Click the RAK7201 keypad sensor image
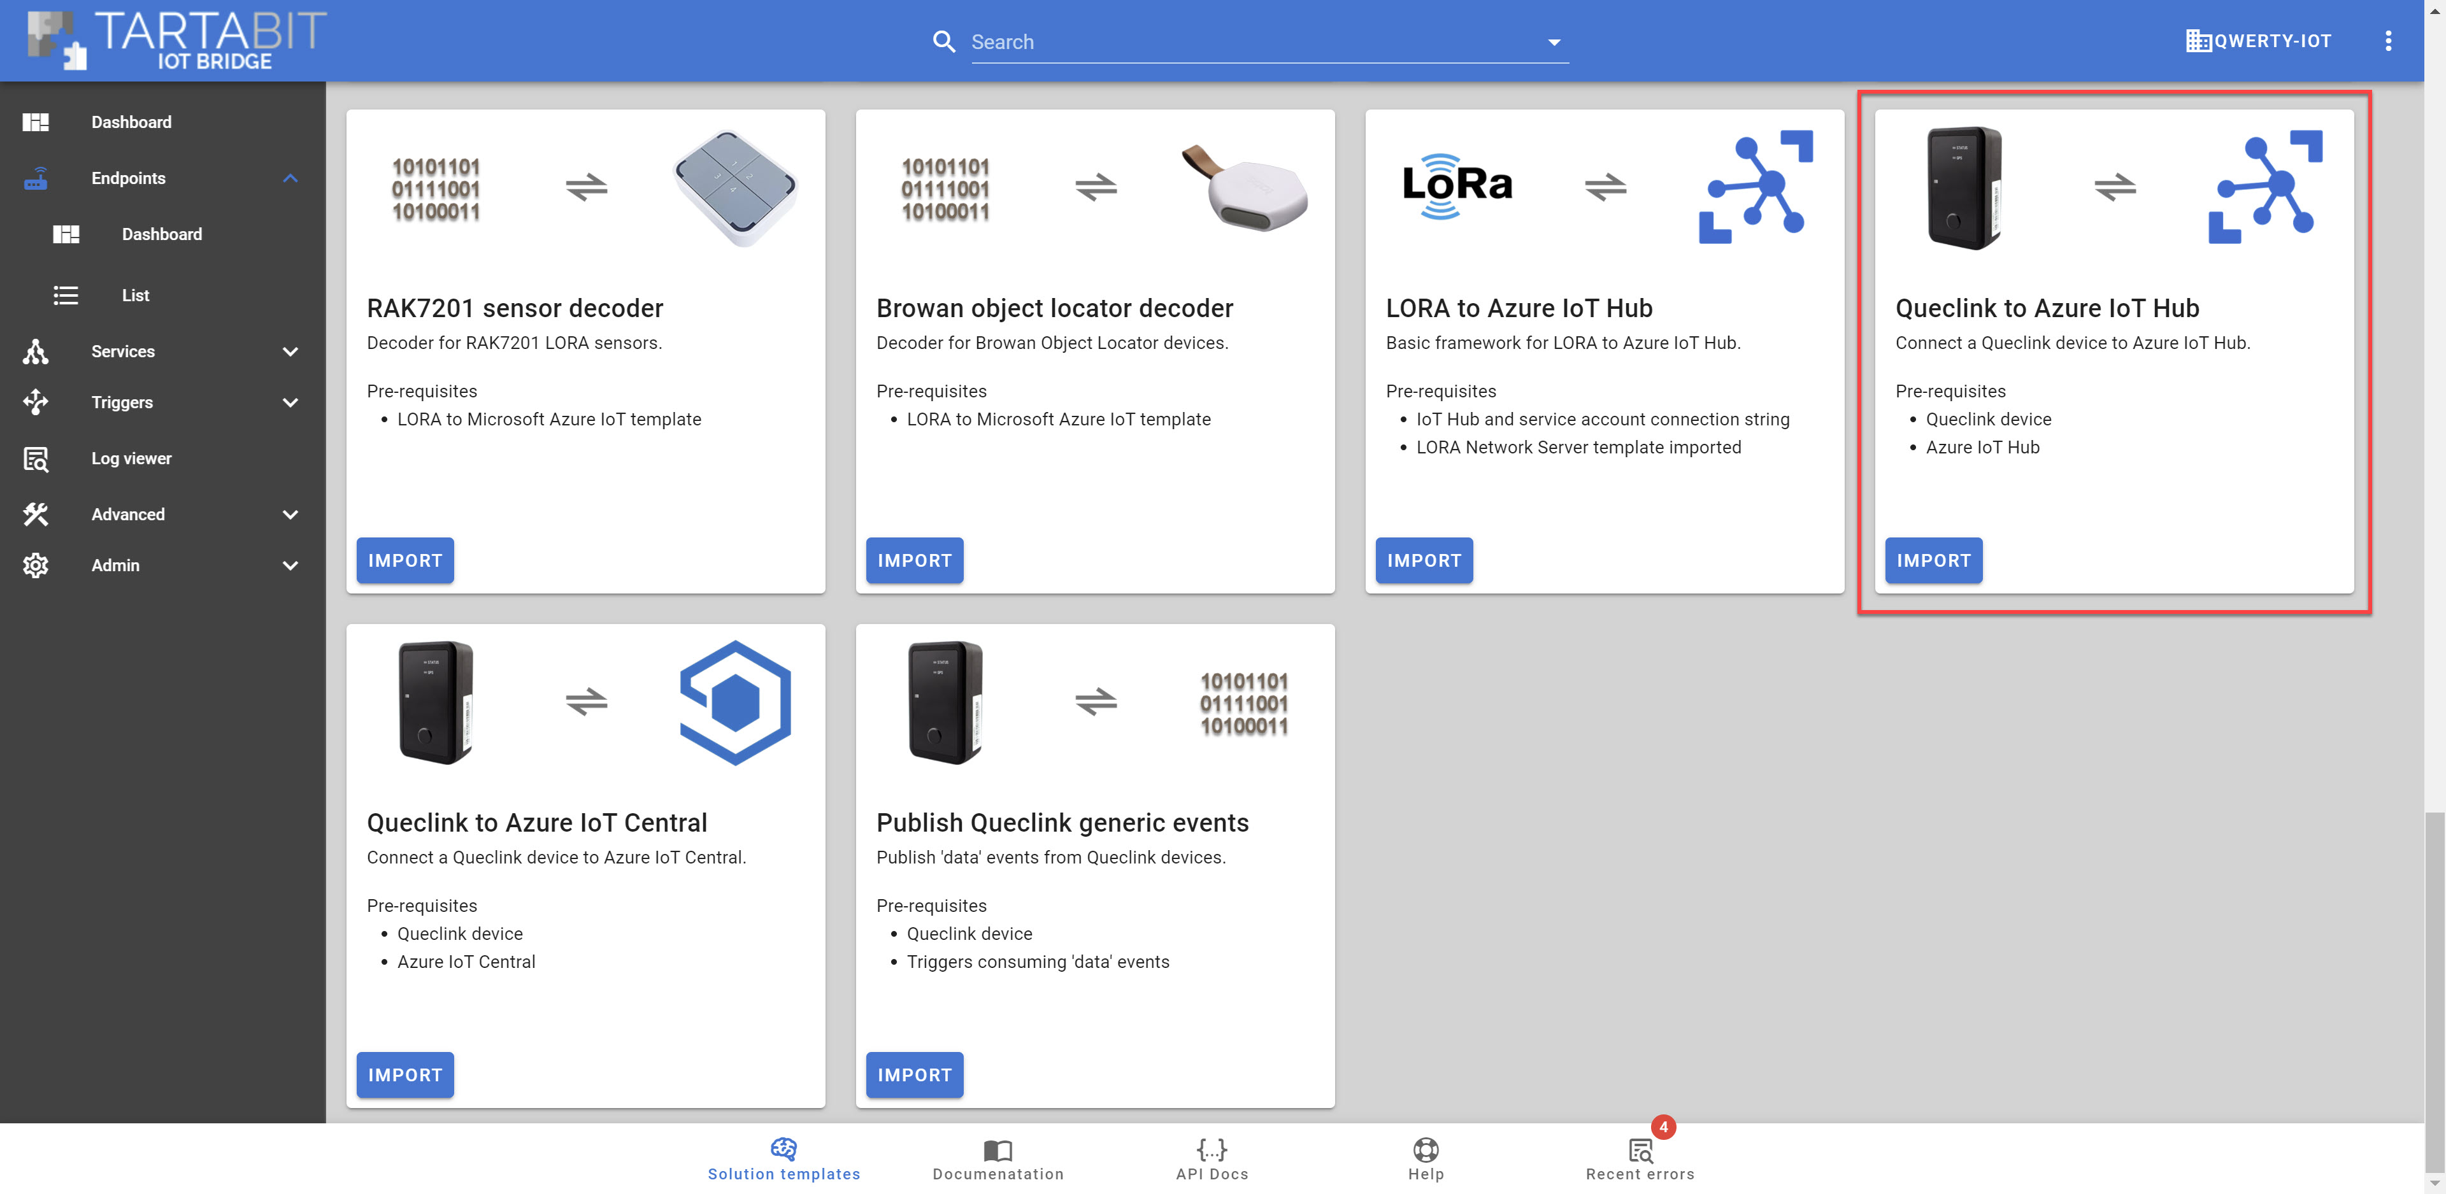Screen dimensions: 2446x1194 tap(735, 187)
